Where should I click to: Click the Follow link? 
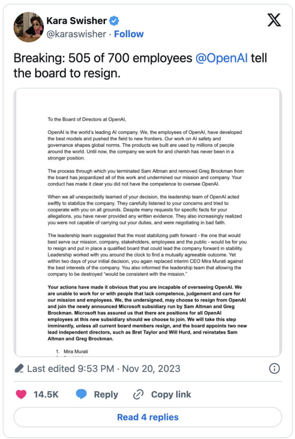[x=129, y=34]
